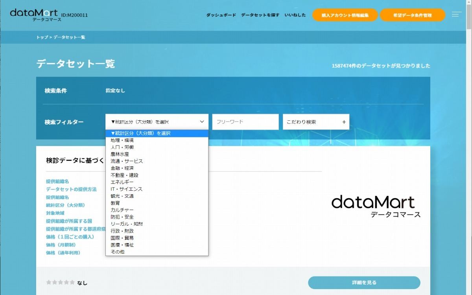
Task: Click データセットの提供方法 label
Action: [x=71, y=189]
